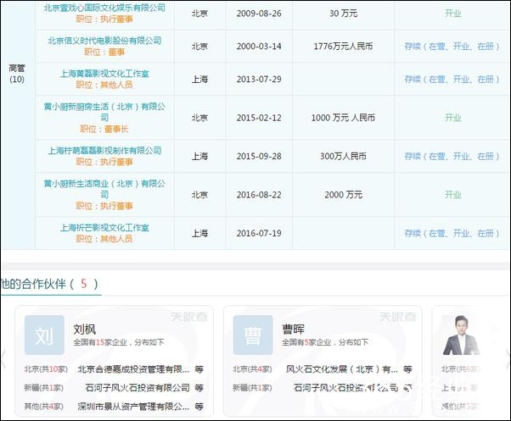Click the 高管 (10) category cell
This screenshot has width=511, height=421.
(x=17, y=73)
